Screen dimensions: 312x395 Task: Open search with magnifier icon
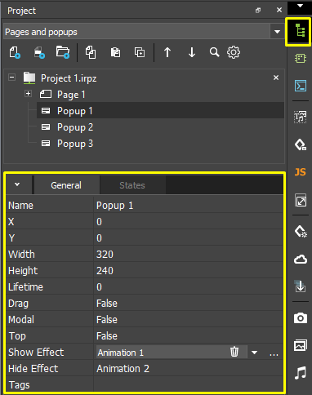[214, 52]
